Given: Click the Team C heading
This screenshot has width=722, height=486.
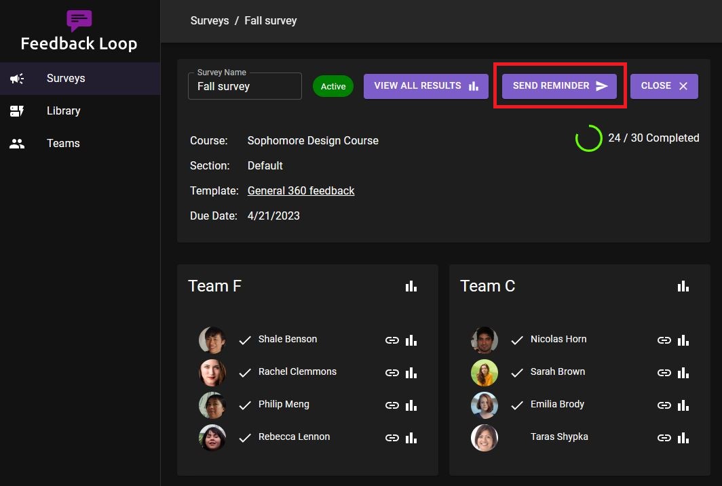Looking at the screenshot, I should pyautogui.click(x=488, y=286).
